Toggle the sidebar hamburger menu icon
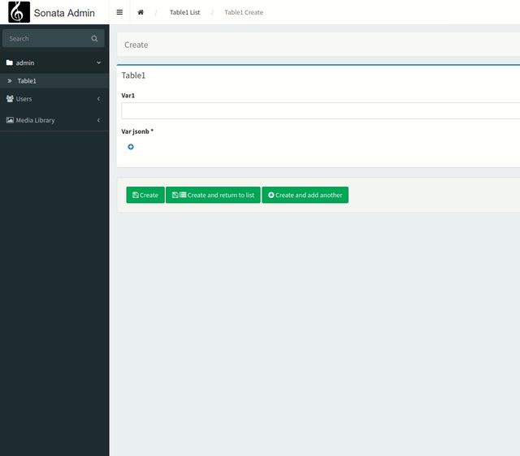This screenshot has width=520, height=456. pyautogui.click(x=119, y=12)
